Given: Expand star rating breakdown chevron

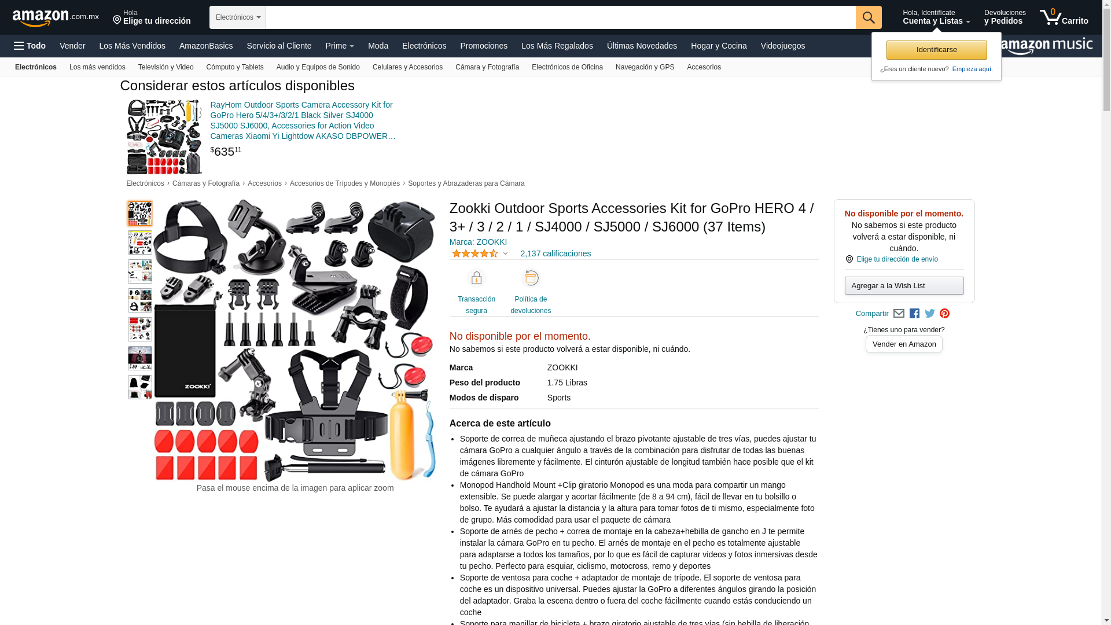Looking at the screenshot, I should coord(505,253).
